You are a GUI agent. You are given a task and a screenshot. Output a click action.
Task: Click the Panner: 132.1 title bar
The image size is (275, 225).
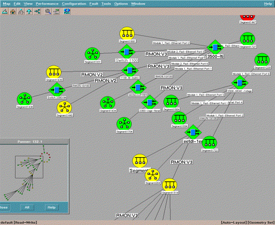pyautogui.click(x=34, y=142)
